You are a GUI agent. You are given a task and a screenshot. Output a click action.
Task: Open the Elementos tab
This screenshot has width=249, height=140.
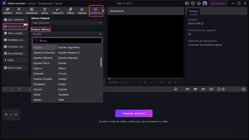click(32, 11)
